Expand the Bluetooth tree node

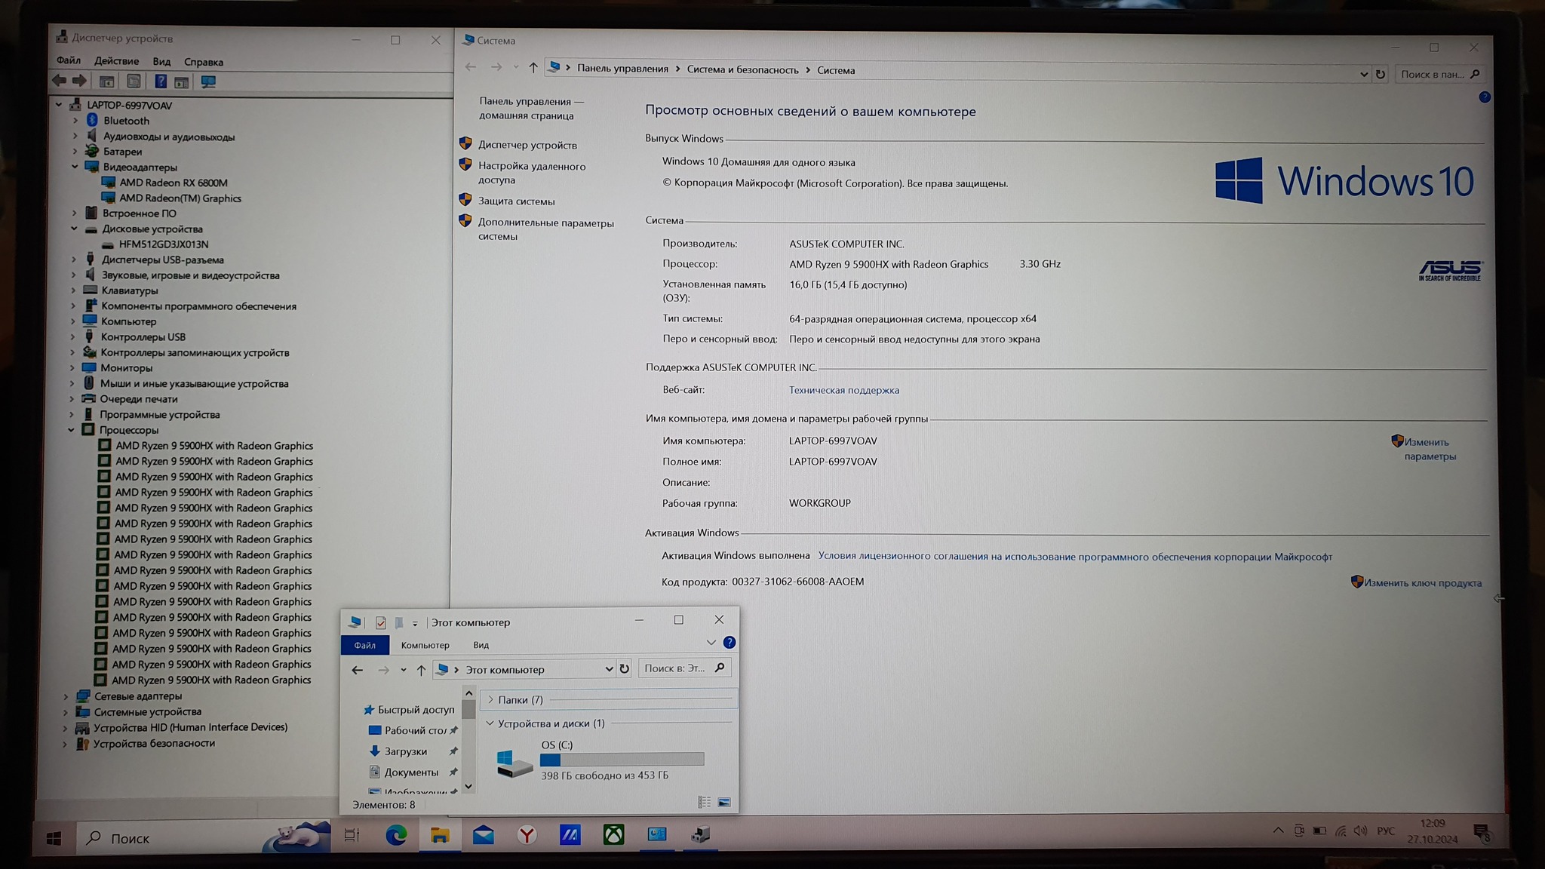click(75, 121)
